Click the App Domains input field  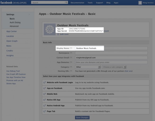click(111, 62)
